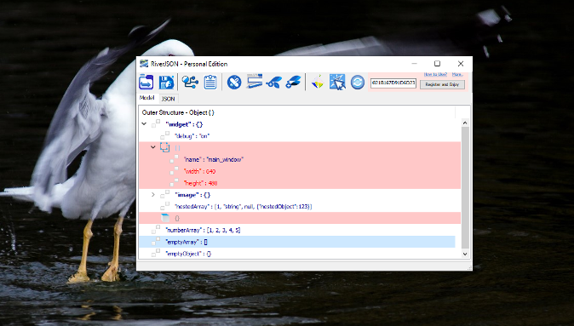
Task: Open a JSON file with the folder icon
Action: pyautogui.click(x=146, y=82)
